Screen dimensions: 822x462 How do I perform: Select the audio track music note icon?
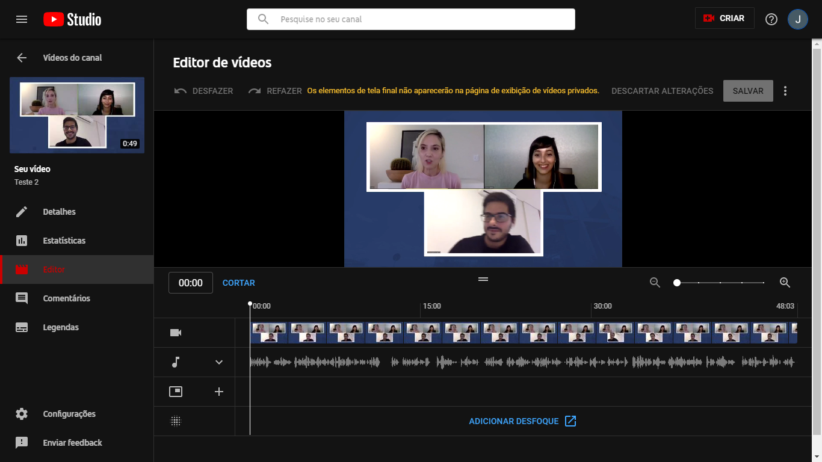pos(176,362)
